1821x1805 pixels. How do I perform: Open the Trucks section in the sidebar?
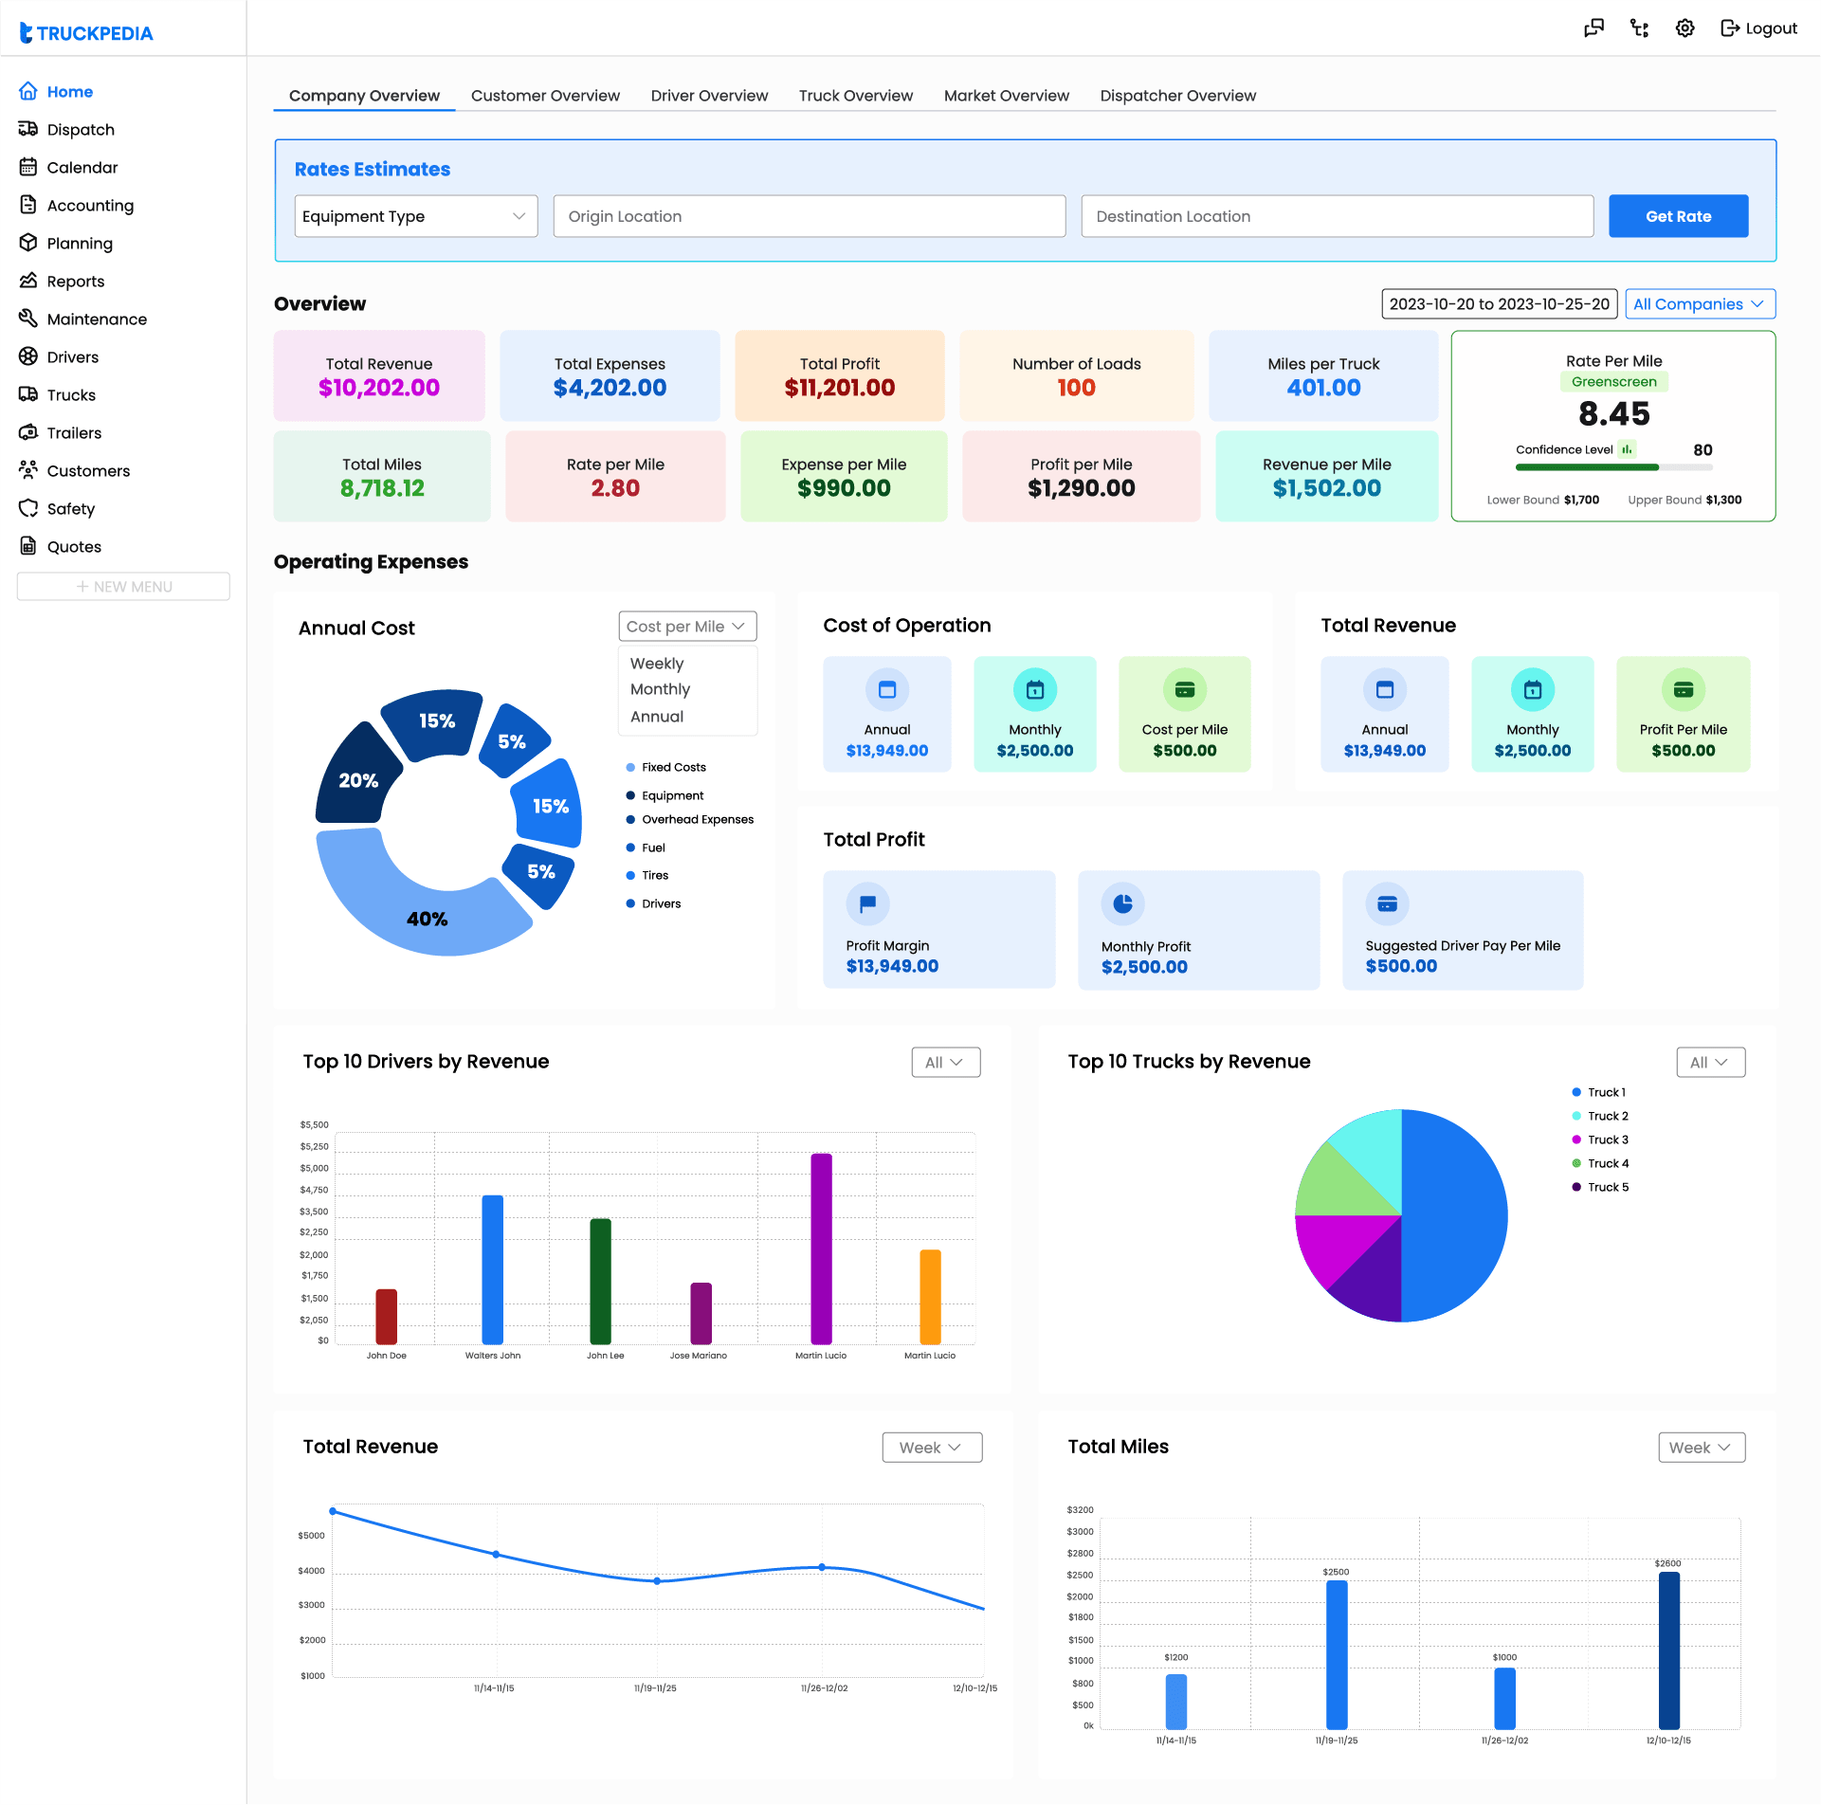coord(71,394)
